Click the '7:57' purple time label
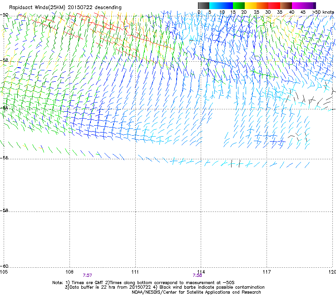Screen dimensions: 336x295 pyautogui.click(x=88, y=275)
